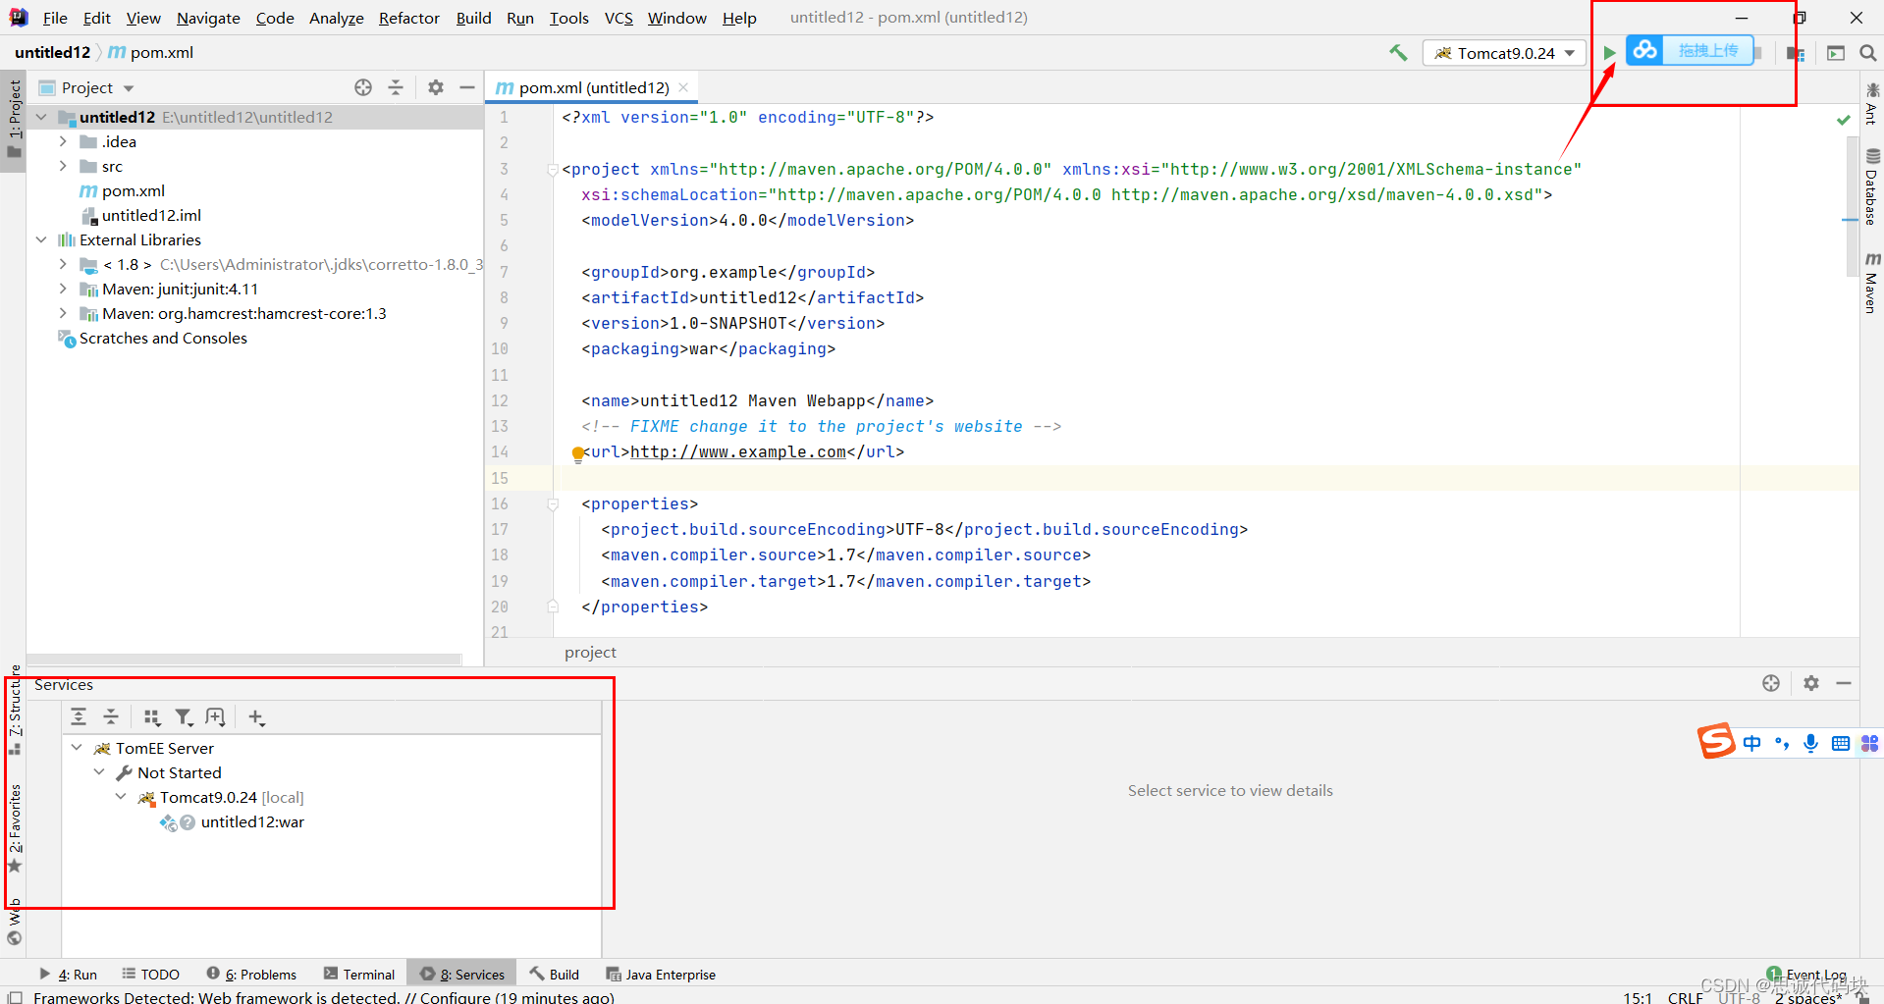
Task: Collapse all services in the Services toolbar
Action: coord(111,716)
